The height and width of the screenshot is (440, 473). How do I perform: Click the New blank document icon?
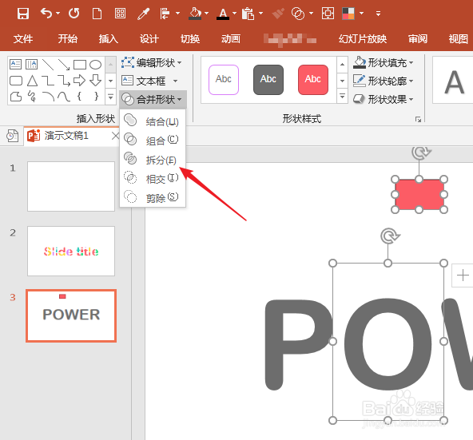(x=97, y=14)
